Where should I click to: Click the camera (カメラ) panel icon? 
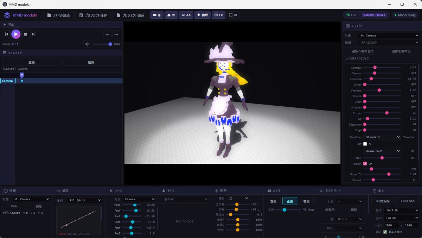269,190
